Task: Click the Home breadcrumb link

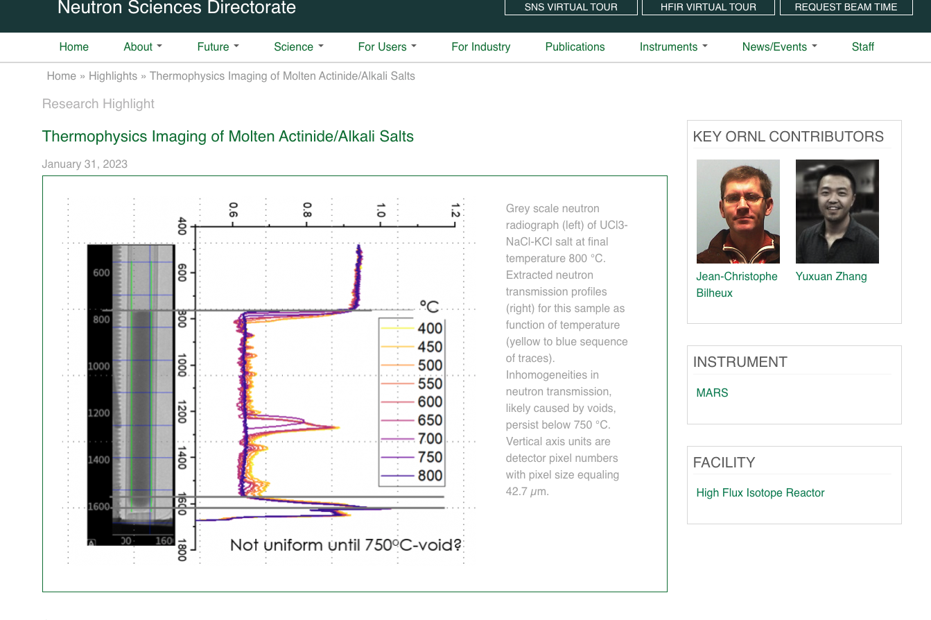Action: 61,76
